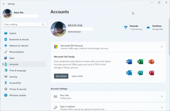The width and height of the screenshot is (170, 111).
Task: Open System settings category
Action: pyautogui.click(x=24, y=33)
